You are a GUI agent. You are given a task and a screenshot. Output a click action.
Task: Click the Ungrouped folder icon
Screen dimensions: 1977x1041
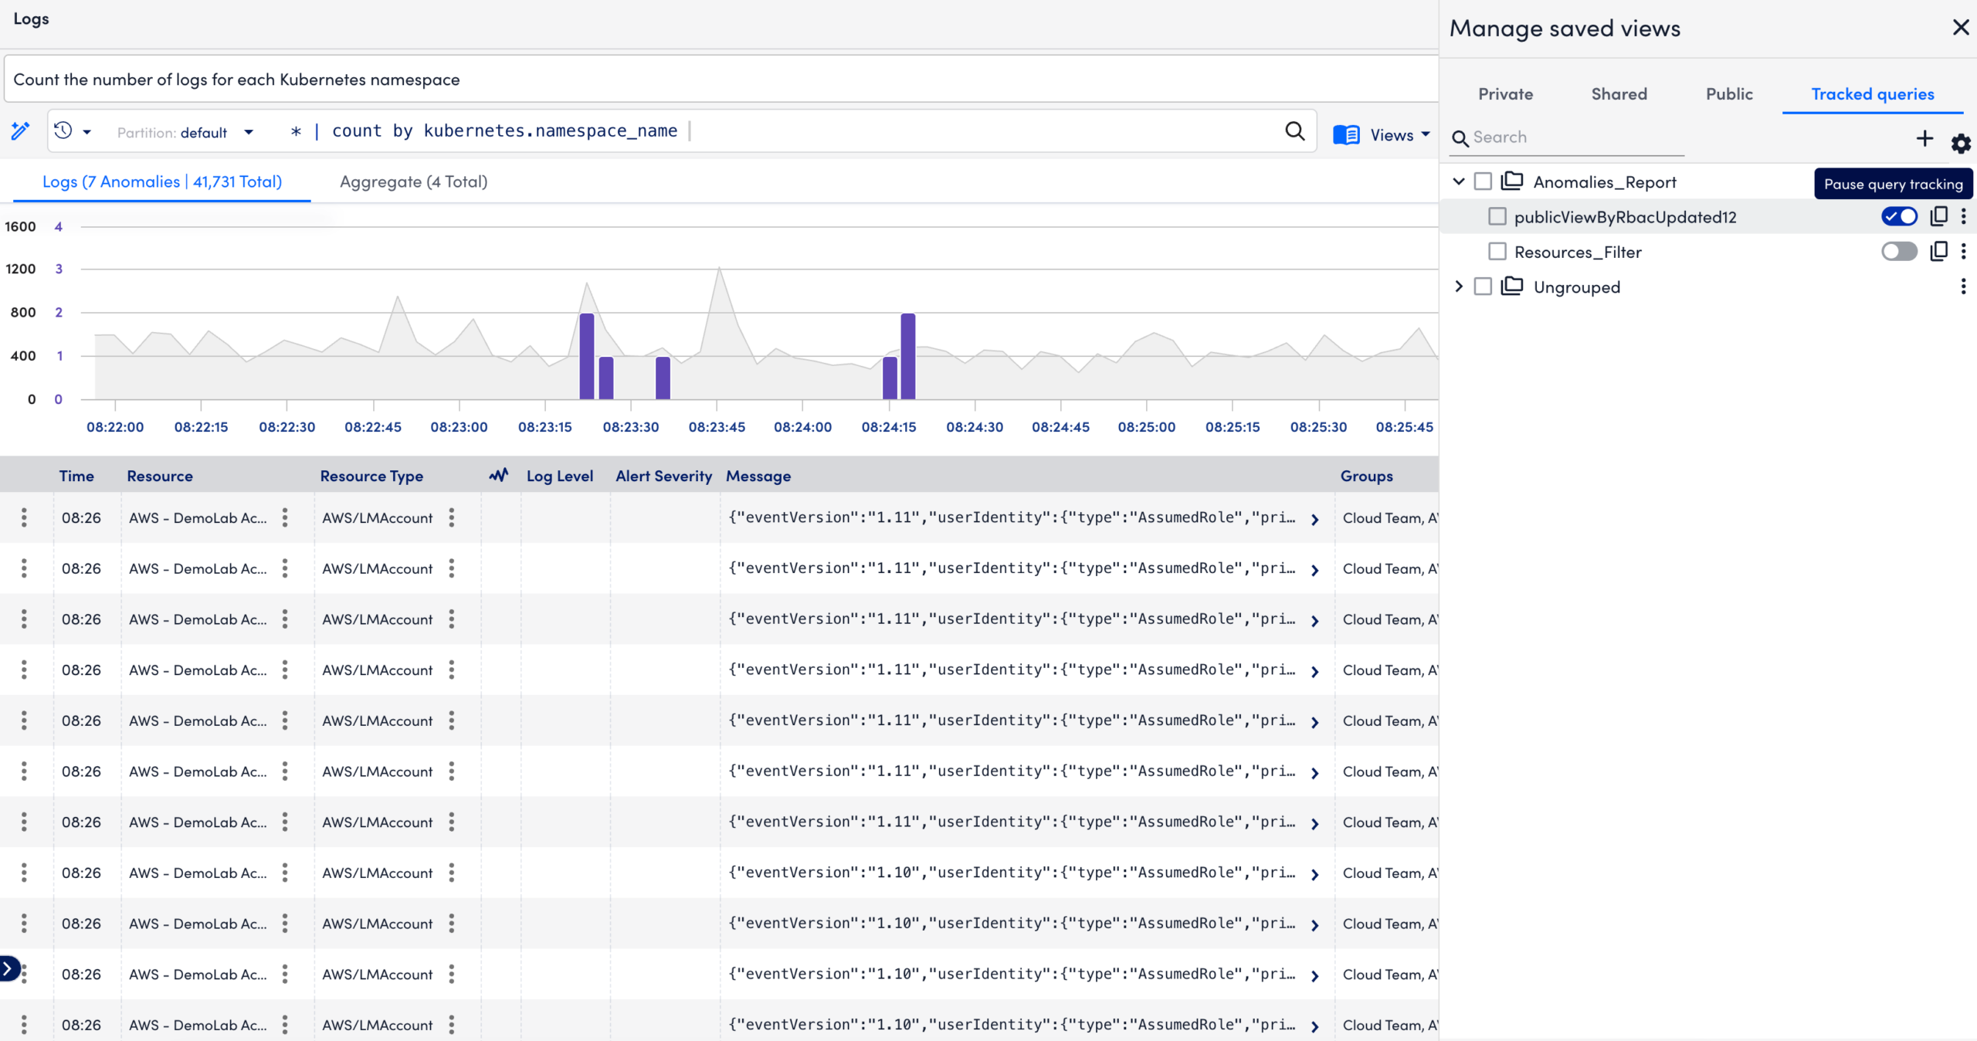(x=1512, y=287)
